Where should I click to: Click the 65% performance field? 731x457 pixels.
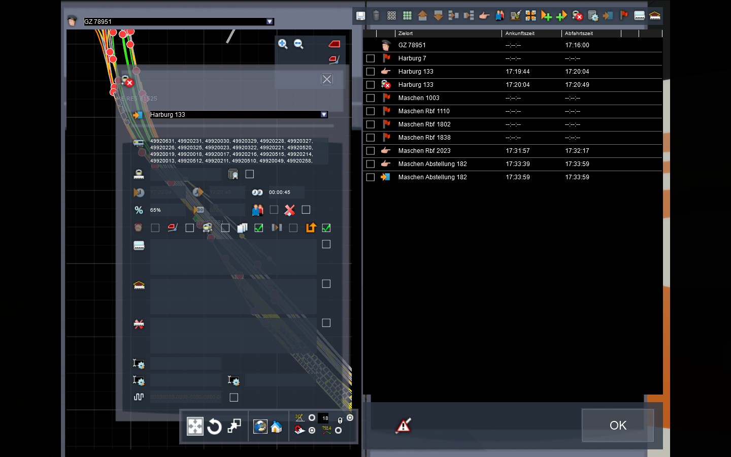coord(167,210)
